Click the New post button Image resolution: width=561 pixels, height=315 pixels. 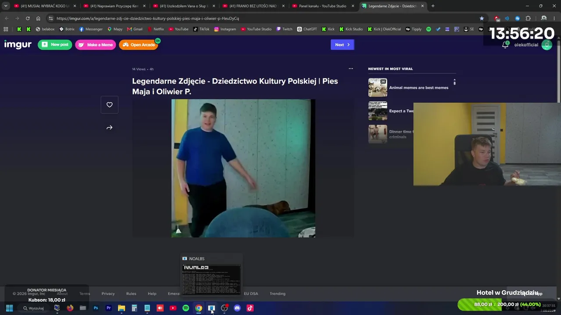point(55,45)
